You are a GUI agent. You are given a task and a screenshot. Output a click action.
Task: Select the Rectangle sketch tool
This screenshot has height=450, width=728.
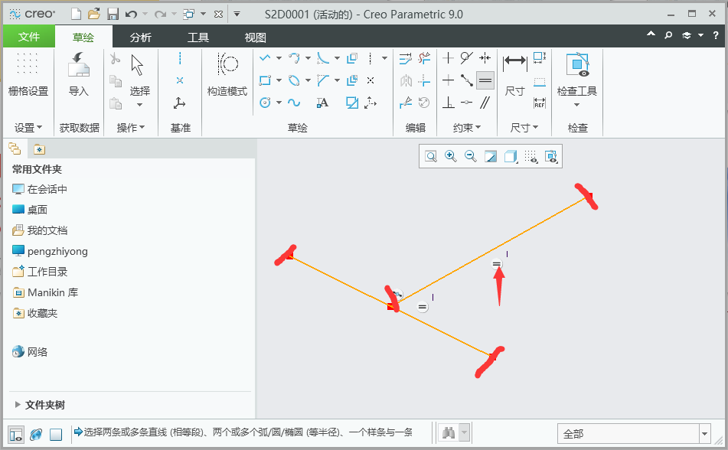click(x=265, y=80)
